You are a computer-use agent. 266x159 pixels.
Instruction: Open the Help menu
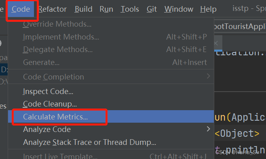208,9
